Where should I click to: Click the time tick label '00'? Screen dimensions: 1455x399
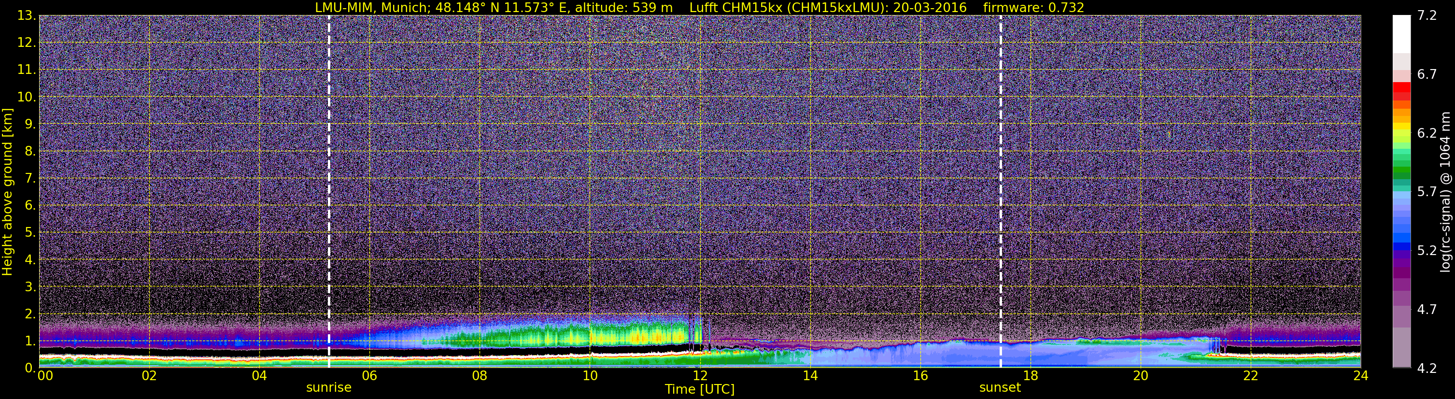pyautogui.click(x=45, y=376)
